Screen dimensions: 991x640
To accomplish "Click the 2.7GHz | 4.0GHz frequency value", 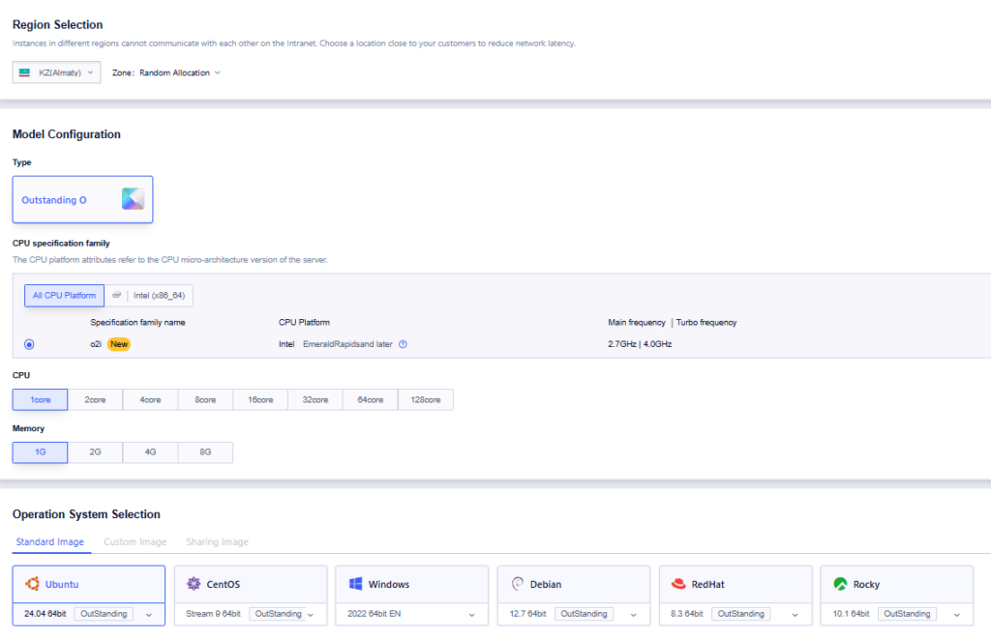I will (x=640, y=344).
